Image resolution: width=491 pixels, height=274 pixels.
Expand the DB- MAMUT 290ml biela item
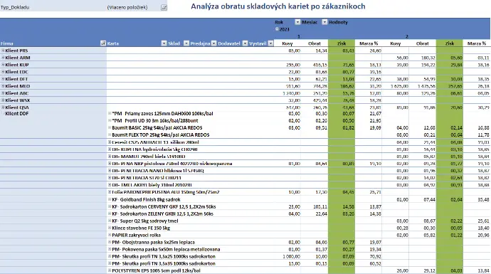click(110, 157)
